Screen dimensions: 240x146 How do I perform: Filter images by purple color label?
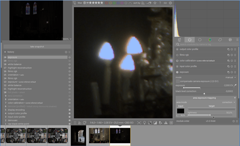pyautogui.click(x=122, y=3)
